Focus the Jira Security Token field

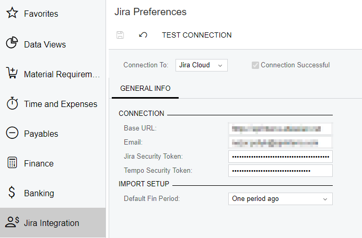(x=281, y=157)
